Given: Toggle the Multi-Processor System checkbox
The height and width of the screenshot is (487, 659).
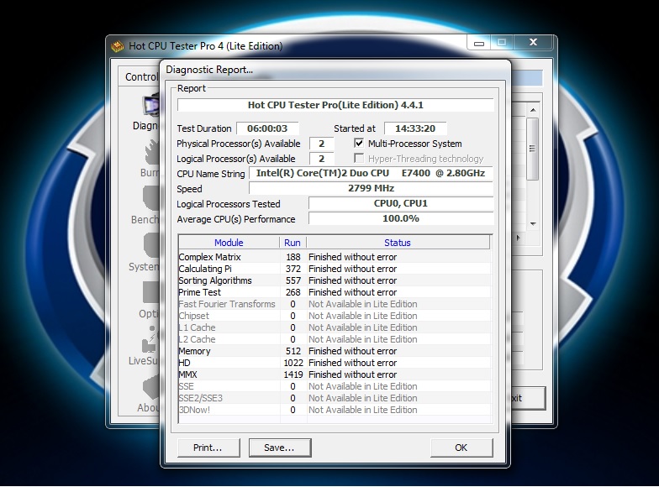Looking at the screenshot, I should [x=359, y=143].
